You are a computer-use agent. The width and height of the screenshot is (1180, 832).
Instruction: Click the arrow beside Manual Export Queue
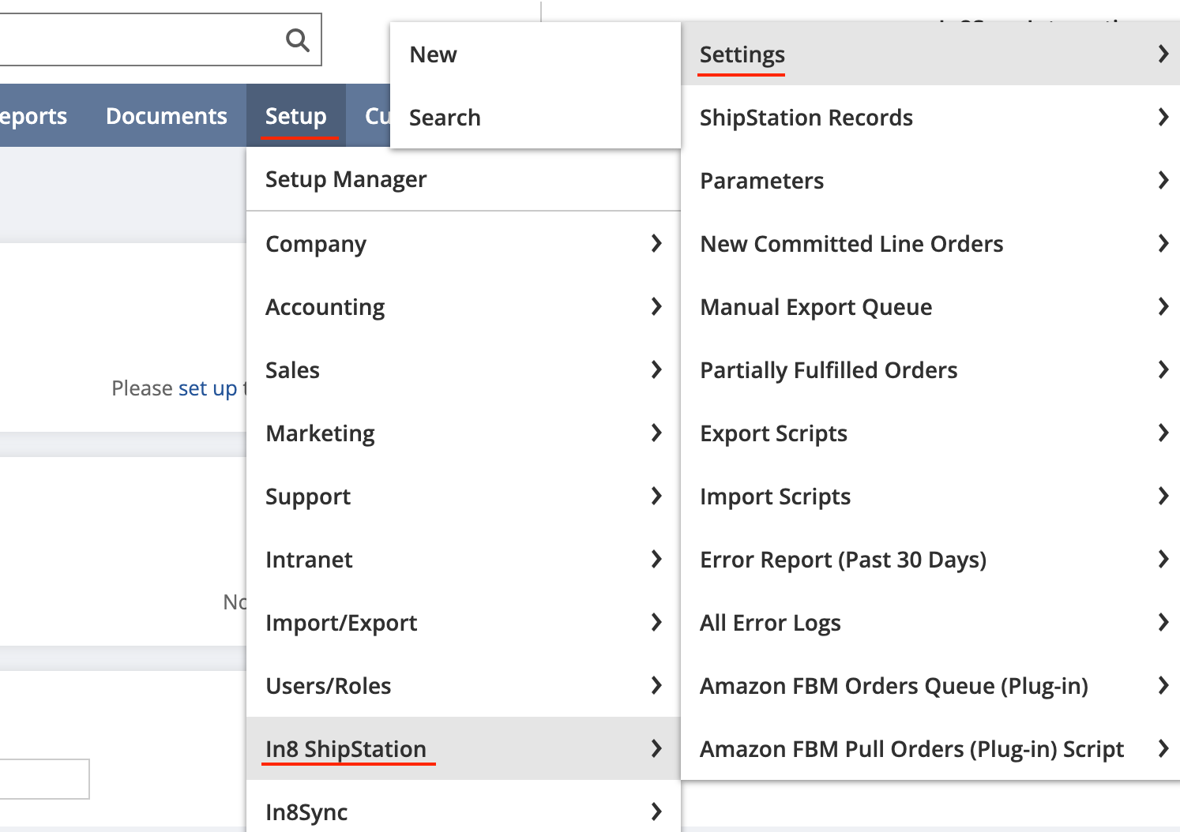[1163, 306]
